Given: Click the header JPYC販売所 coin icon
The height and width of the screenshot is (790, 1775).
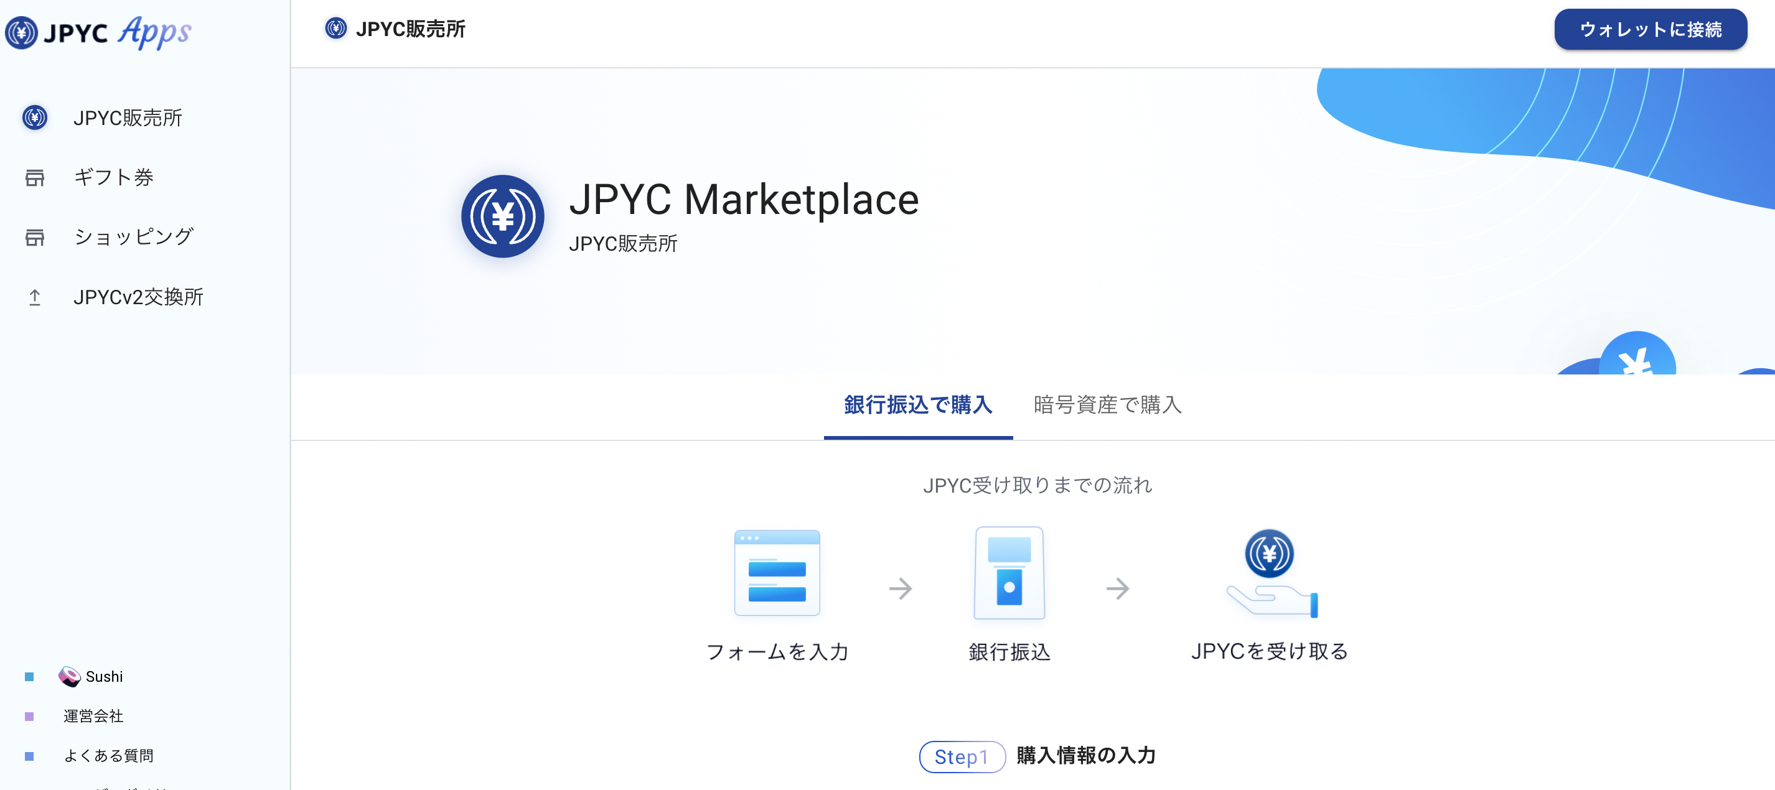Looking at the screenshot, I should pos(335,29).
